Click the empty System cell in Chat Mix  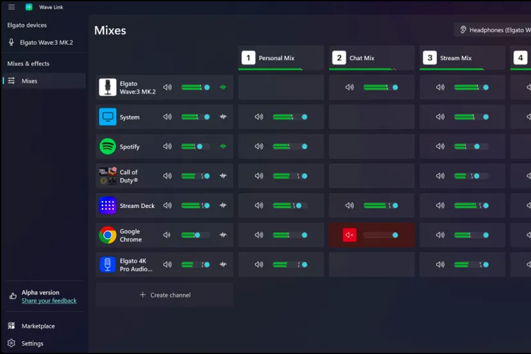372,117
